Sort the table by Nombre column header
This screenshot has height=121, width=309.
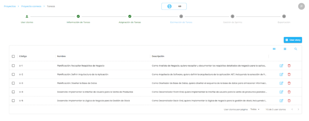[61, 56]
